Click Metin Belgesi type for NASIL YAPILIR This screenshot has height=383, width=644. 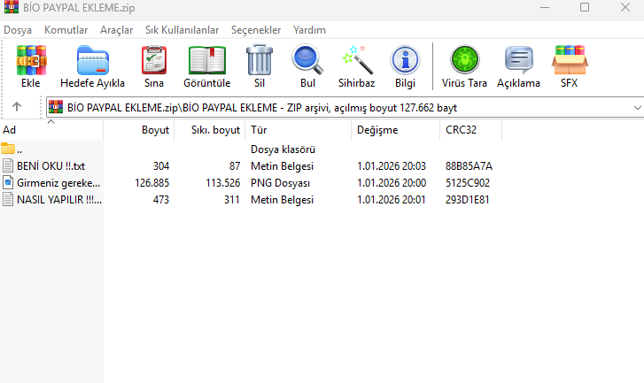point(283,200)
